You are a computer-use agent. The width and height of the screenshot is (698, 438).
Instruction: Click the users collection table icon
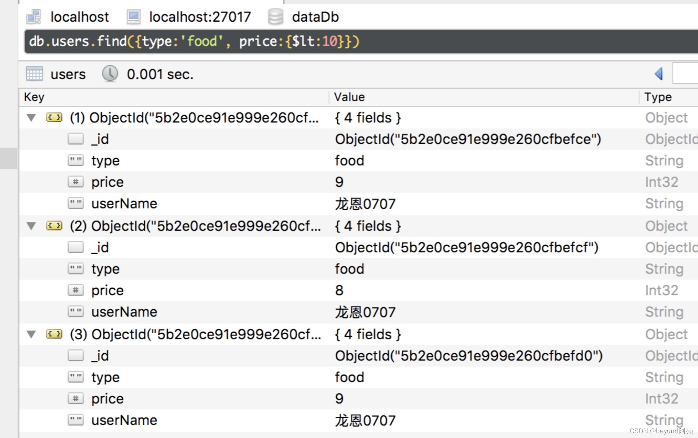(x=35, y=74)
